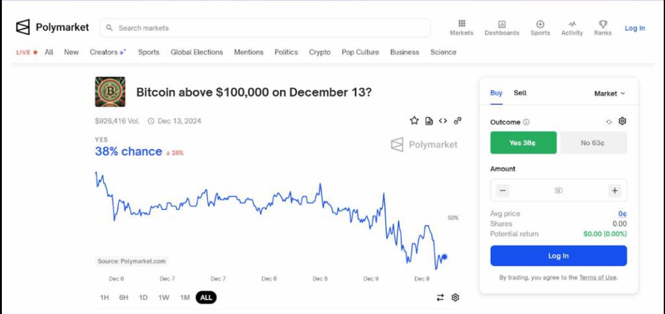This screenshot has height=314, width=665.
Task: Bookmark this market with the star icon
Action: pos(414,121)
